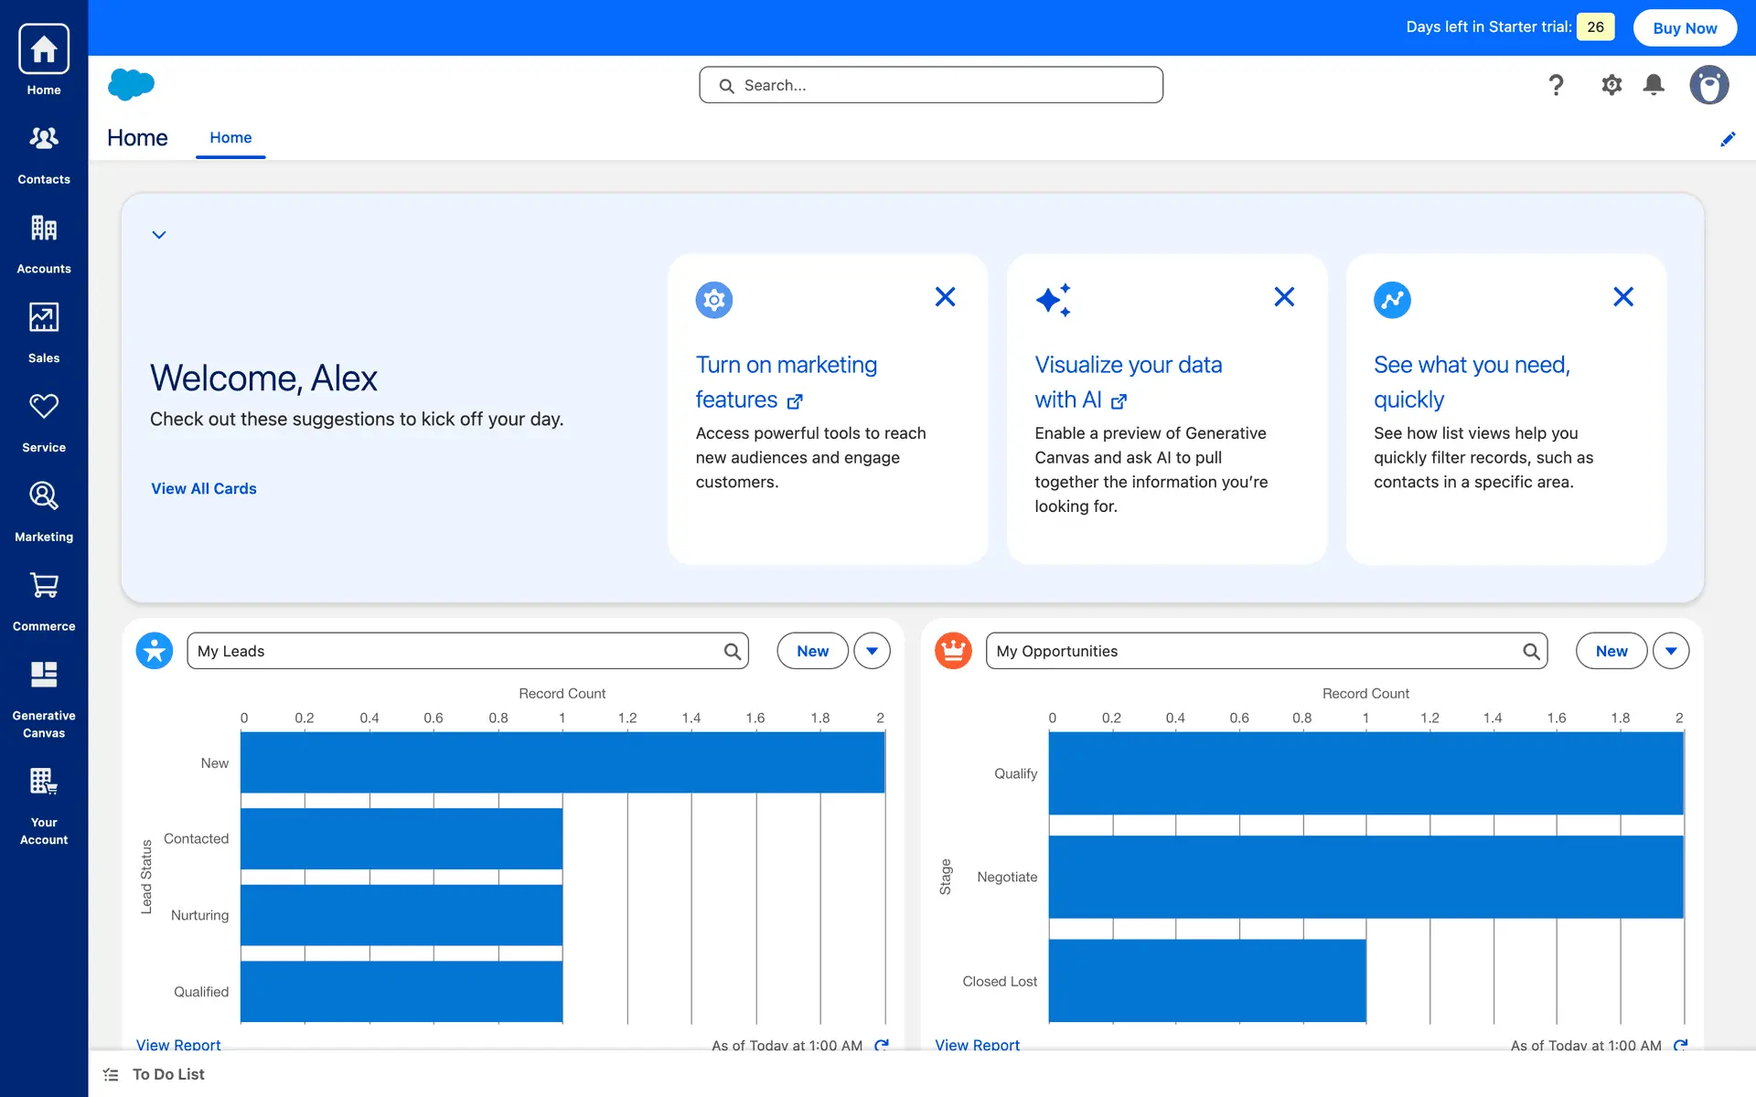Open dropdown next to My Opportunities New button
1756x1097 pixels.
point(1671,651)
